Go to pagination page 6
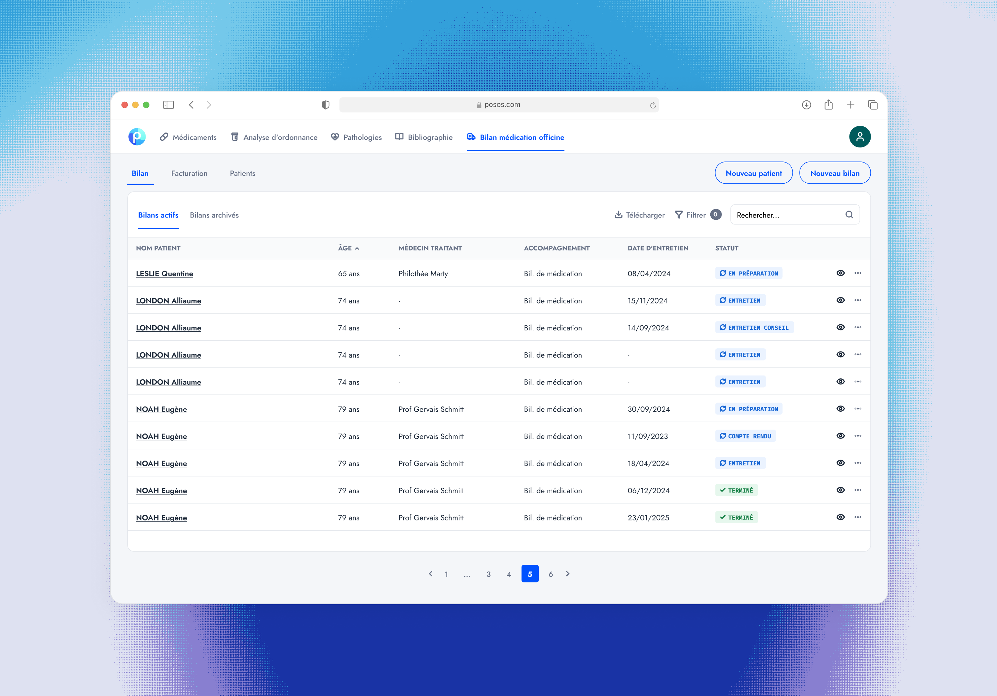The image size is (997, 696). (550, 574)
